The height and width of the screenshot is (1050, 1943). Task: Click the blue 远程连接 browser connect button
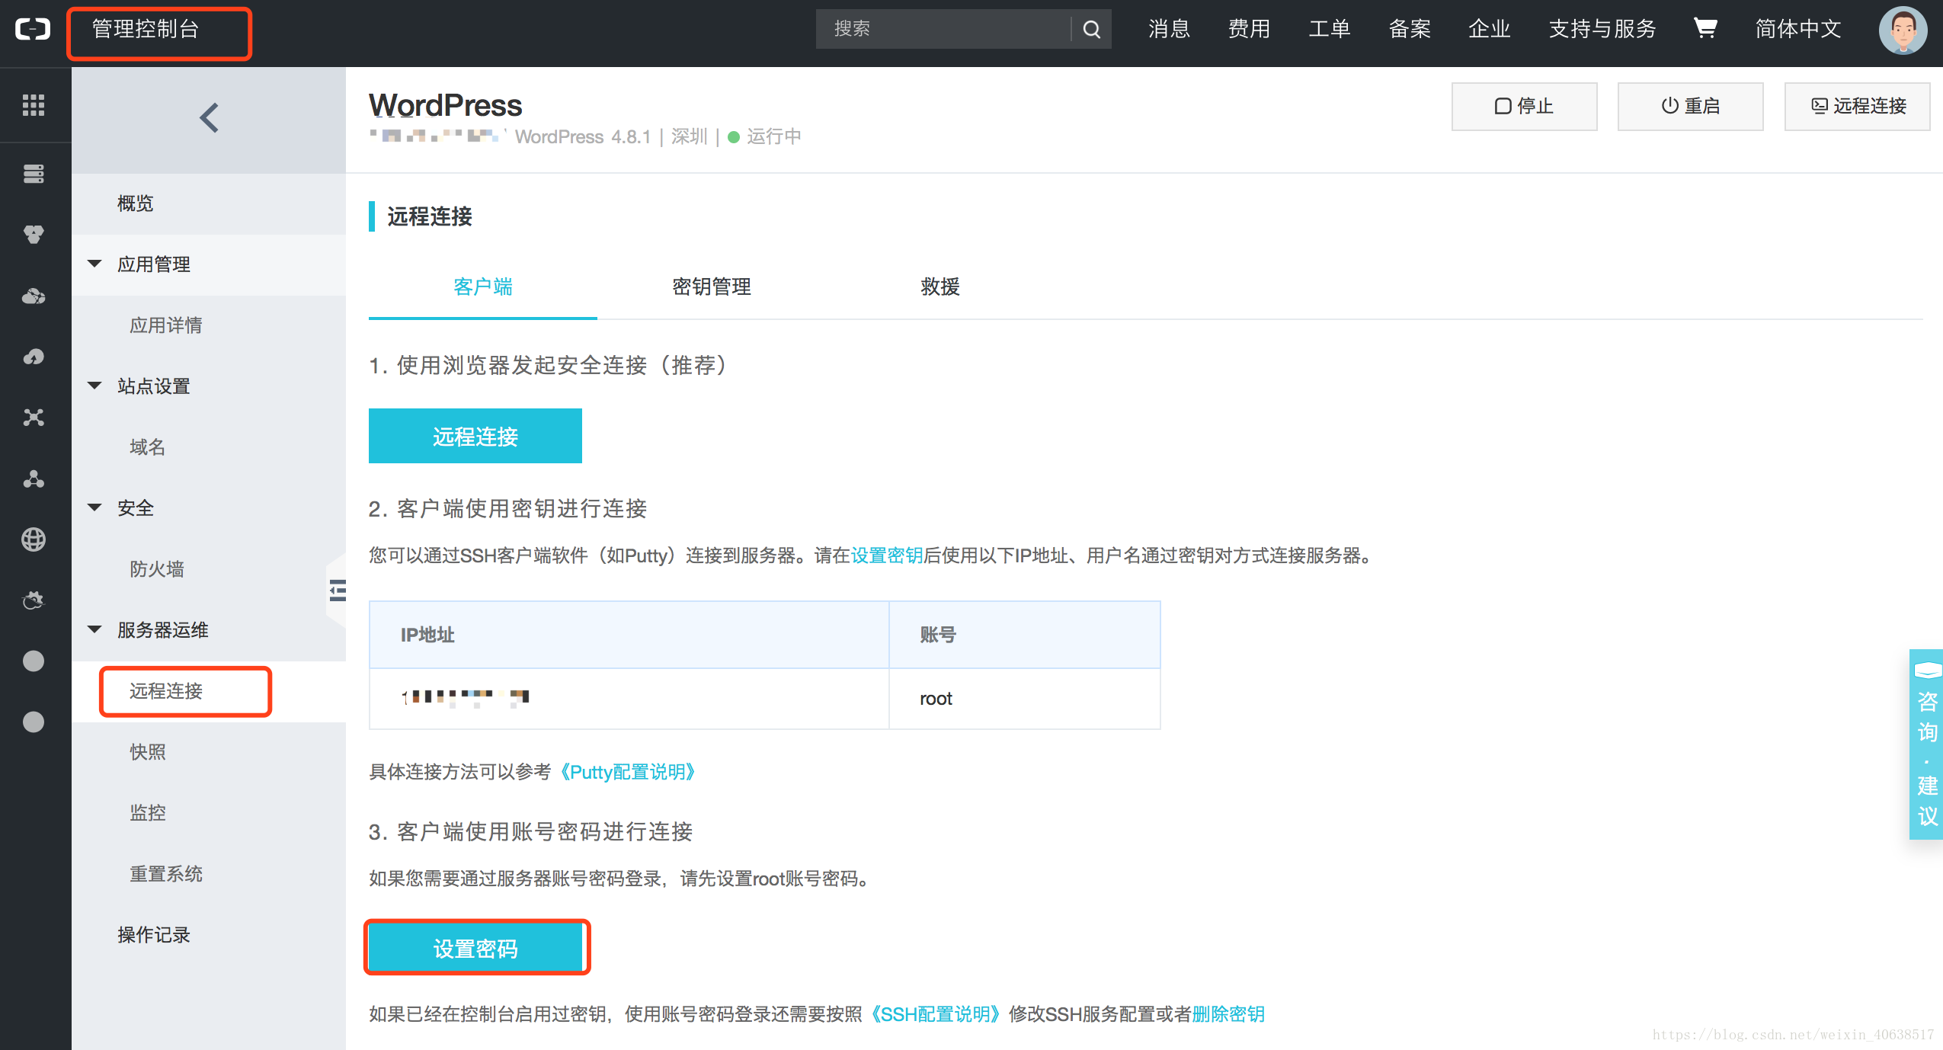(475, 436)
